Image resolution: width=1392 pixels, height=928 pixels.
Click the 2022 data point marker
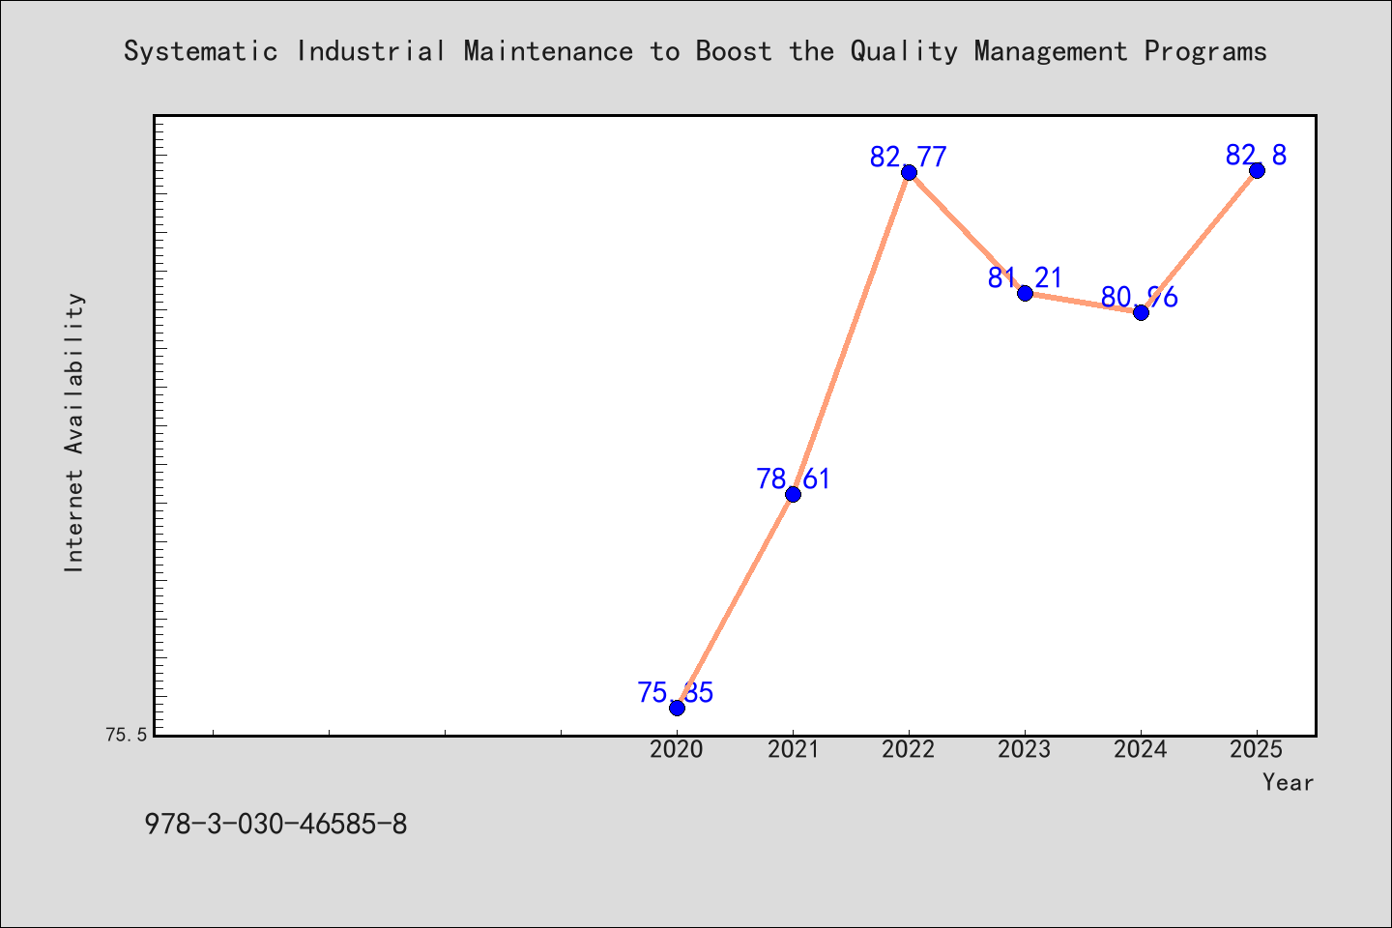click(x=909, y=172)
